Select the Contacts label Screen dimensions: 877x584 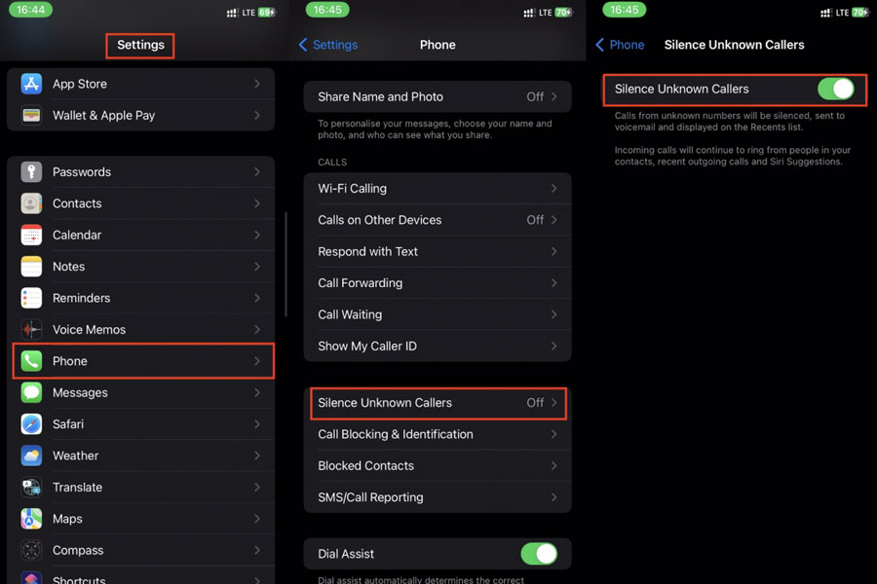pyautogui.click(x=77, y=203)
